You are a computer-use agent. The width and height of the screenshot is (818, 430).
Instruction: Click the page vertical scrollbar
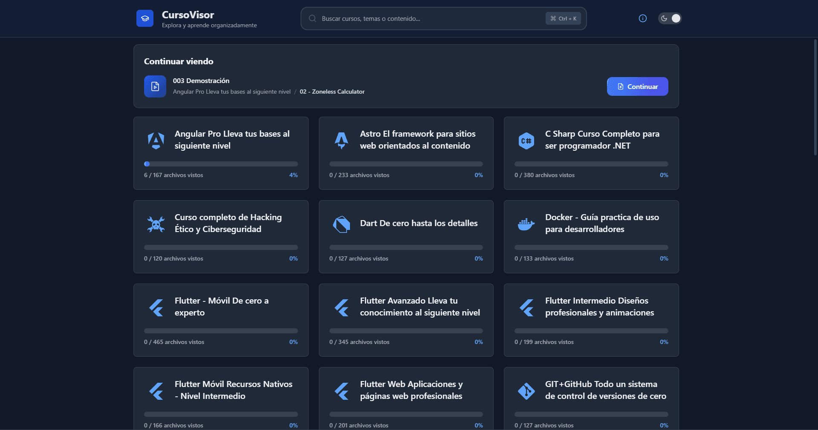[815, 98]
